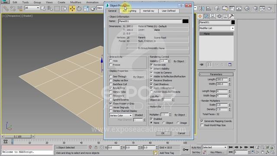Screen dimensions: 277x156
Task: Adjust the Object ID spinner
Action: point(173,100)
